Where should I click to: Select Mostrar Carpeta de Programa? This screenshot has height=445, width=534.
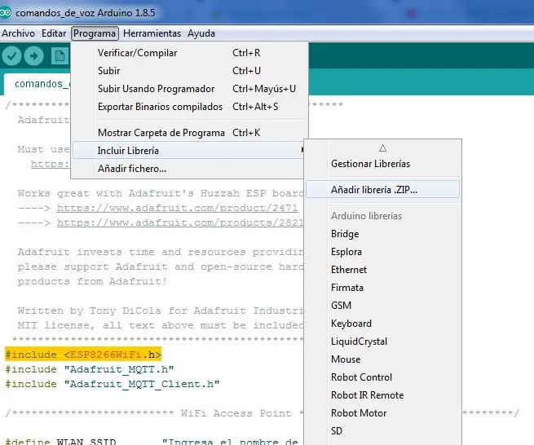click(189, 133)
